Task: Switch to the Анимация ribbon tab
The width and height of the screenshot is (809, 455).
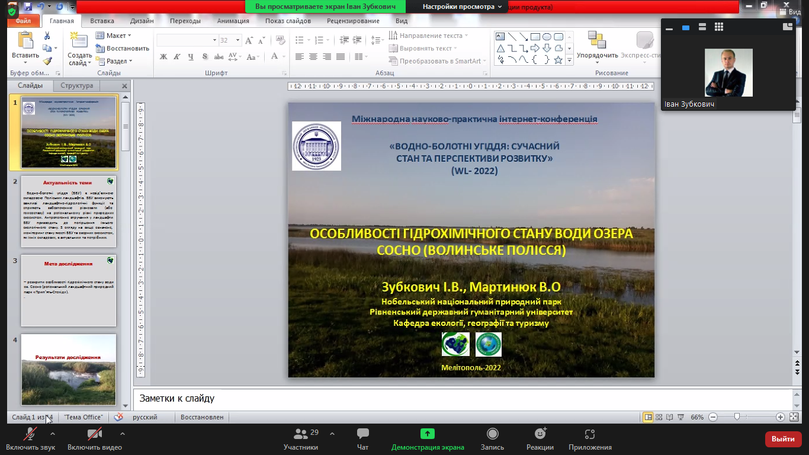Action: (x=233, y=21)
